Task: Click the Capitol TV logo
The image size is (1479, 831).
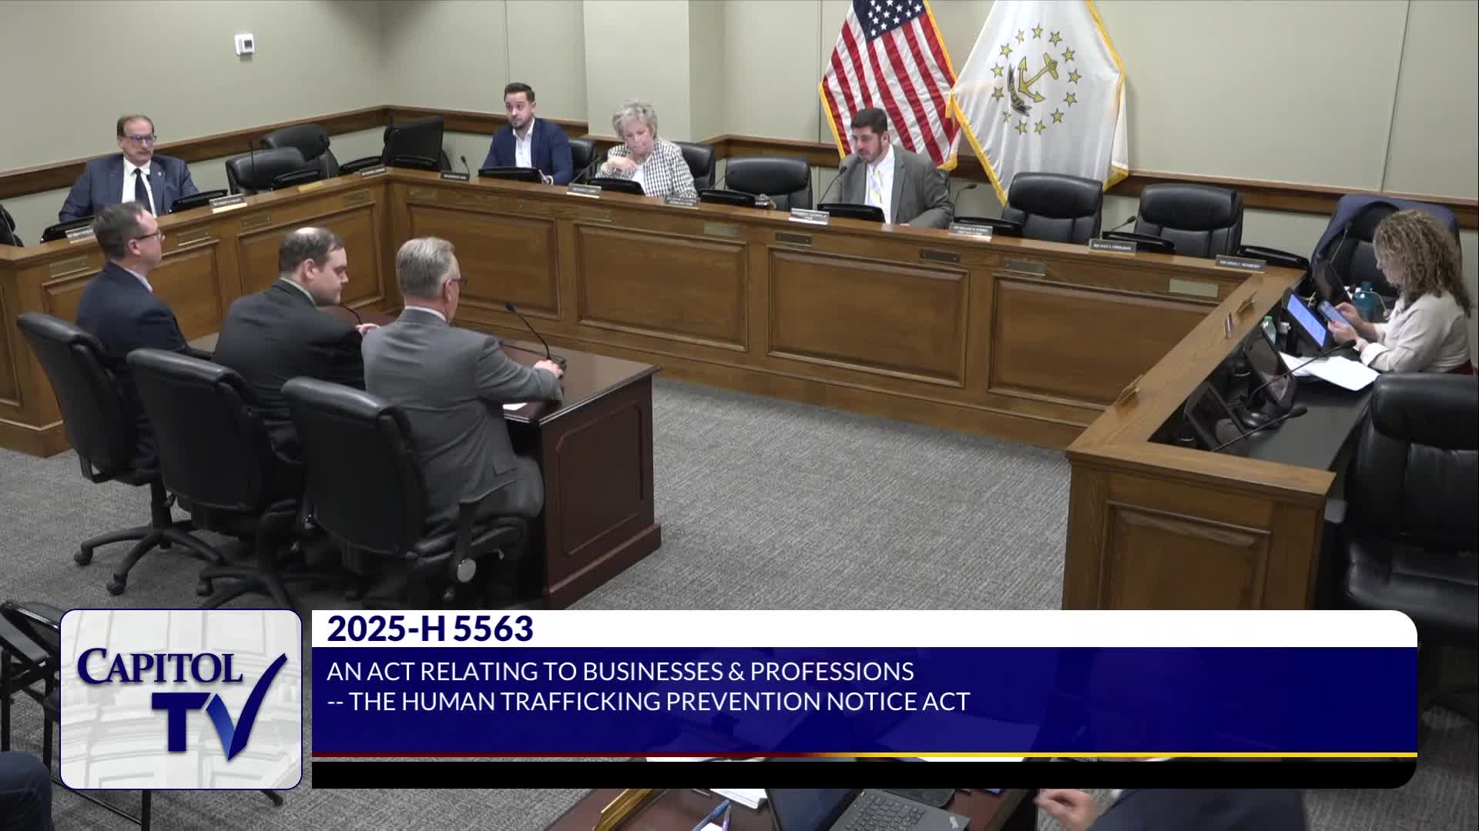Action: (x=180, y=699)
